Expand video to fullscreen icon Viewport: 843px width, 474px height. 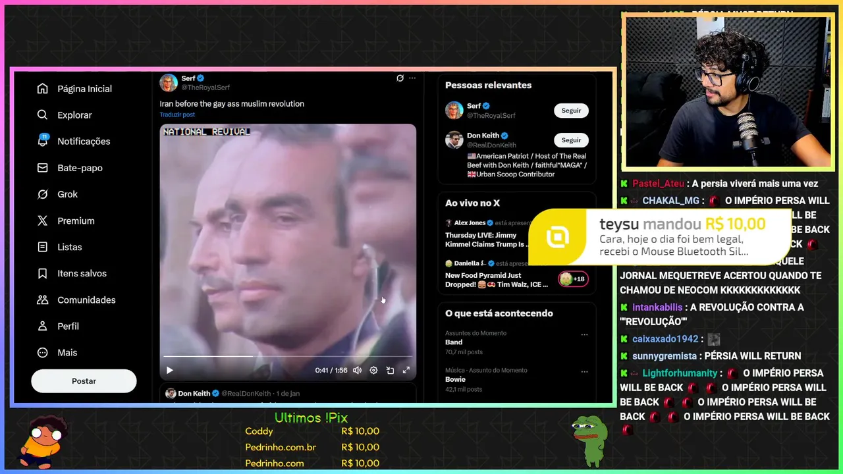coord(406,371)
